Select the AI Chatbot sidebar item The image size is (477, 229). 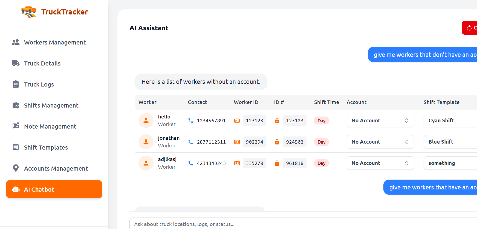click(54, 189)
